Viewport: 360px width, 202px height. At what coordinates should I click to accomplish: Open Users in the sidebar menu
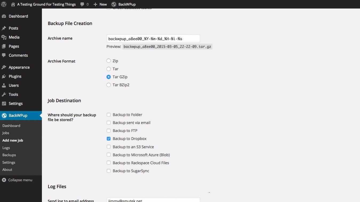(14, 85)
